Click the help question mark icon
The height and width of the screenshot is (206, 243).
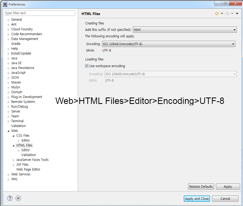pos(10,198)
